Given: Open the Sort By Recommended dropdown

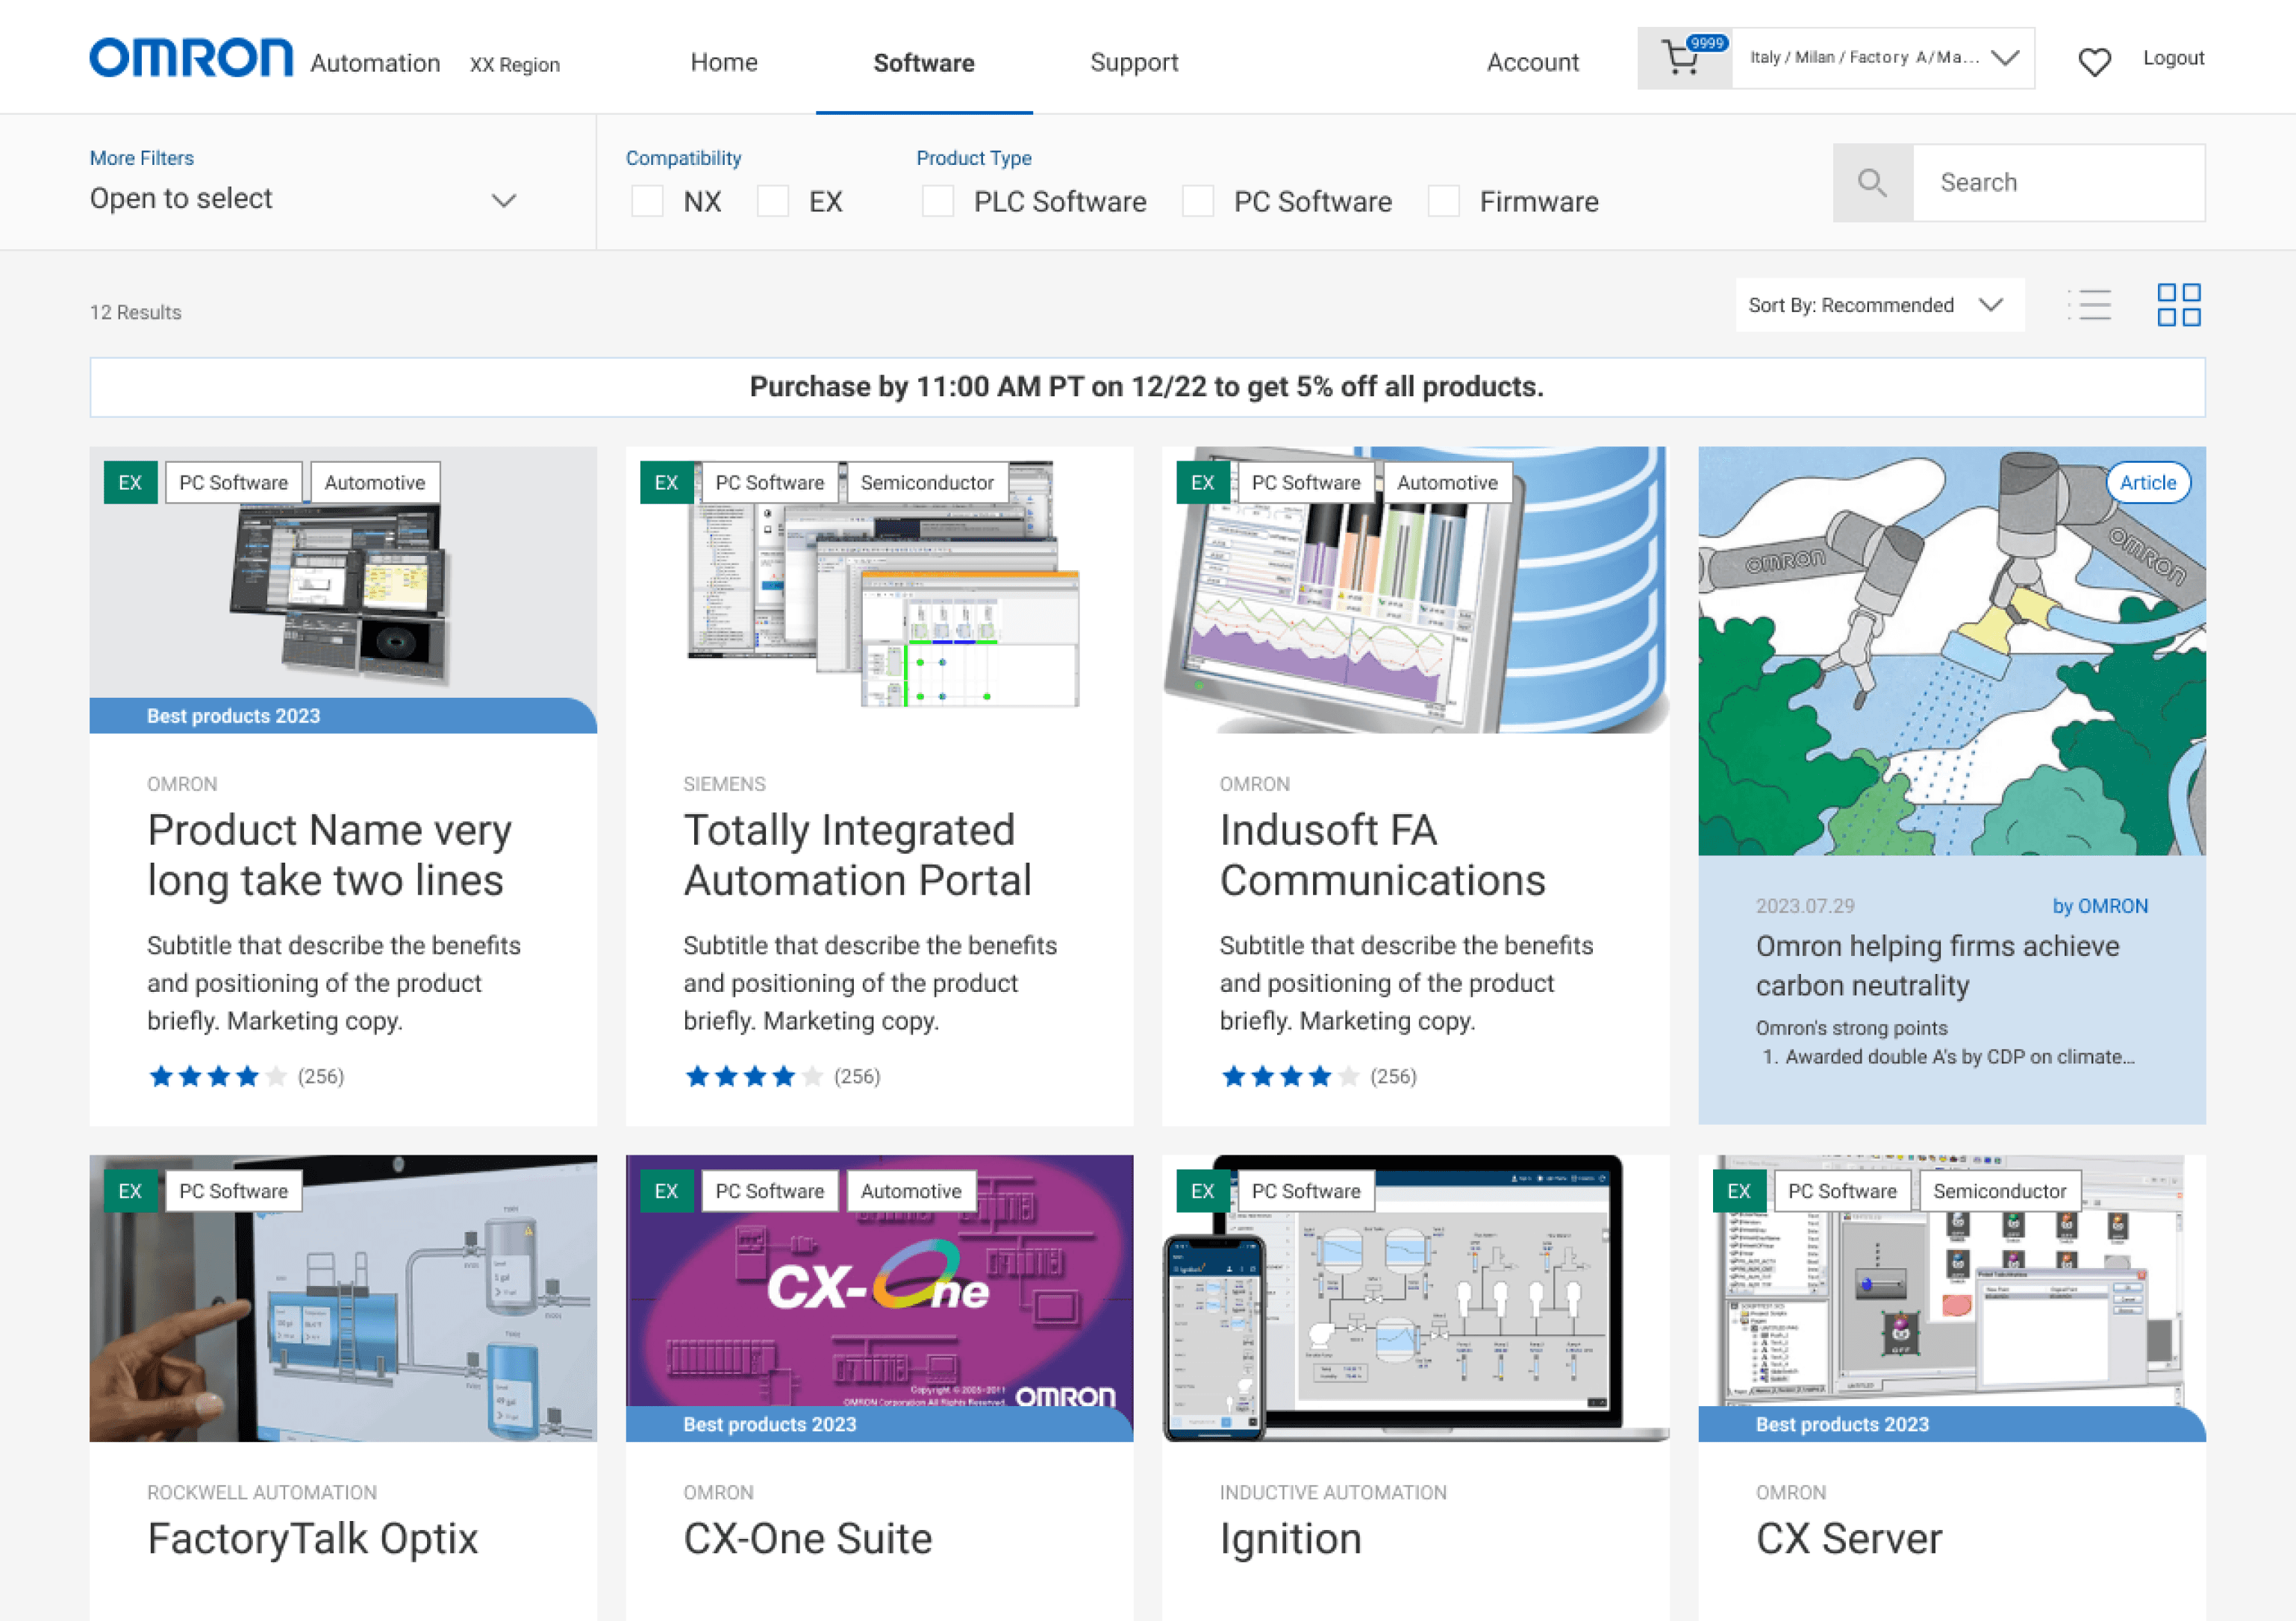Looking at the screenshot, I should click(x=1879, y=305).
